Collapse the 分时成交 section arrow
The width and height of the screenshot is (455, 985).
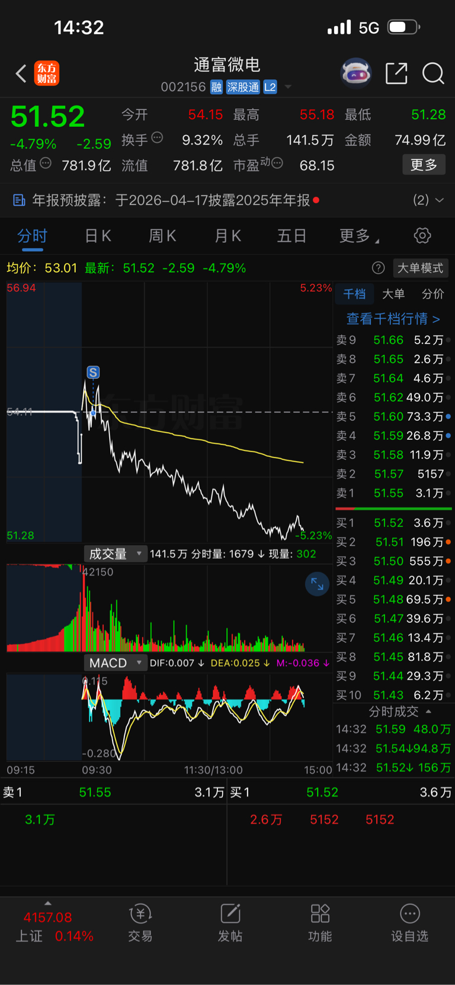pyautogui.click(x=428, y=711)
